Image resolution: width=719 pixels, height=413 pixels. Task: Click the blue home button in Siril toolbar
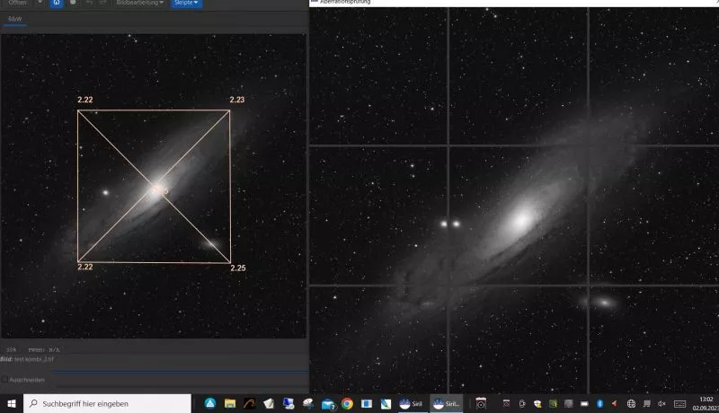(x=57, y=3)
